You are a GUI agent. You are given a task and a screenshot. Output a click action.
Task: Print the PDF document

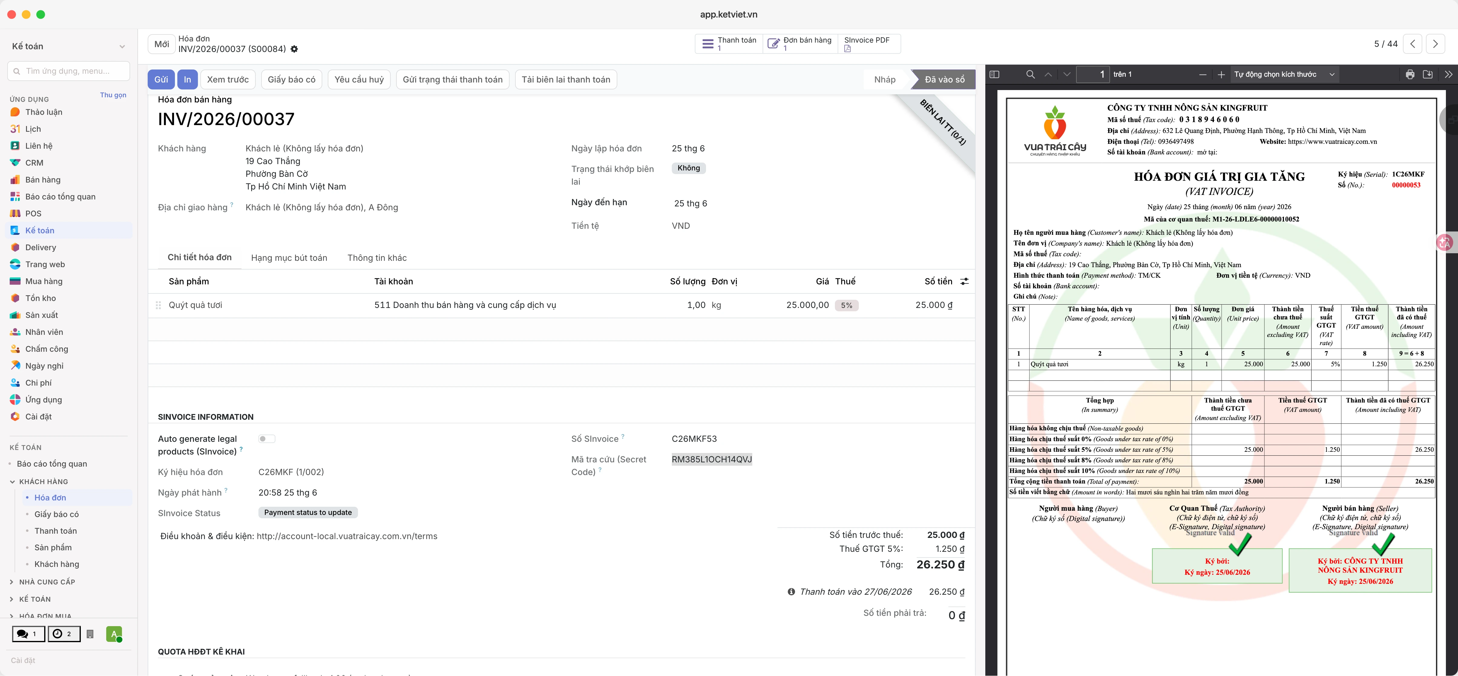click(x=1410, y=75)
